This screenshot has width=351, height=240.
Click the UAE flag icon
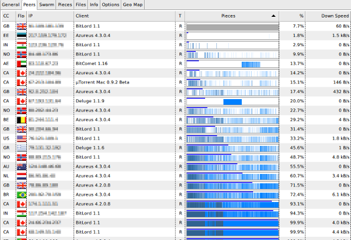(21, 64)
